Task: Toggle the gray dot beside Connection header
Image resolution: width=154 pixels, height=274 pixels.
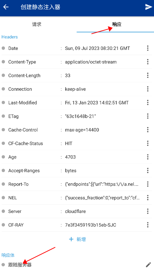Action: [x=3, y=89]
